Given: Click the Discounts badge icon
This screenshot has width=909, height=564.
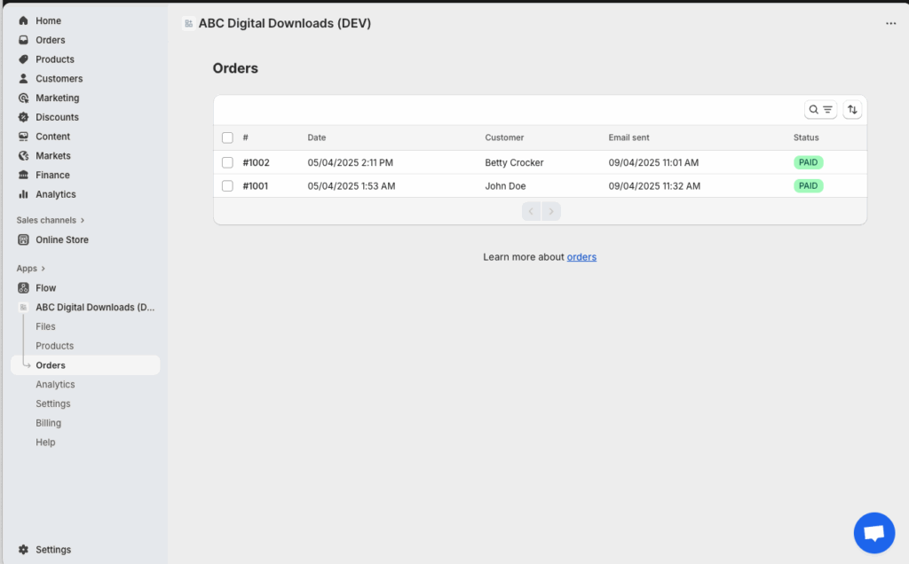Looking at the screenshot, I should pos(24,117).
